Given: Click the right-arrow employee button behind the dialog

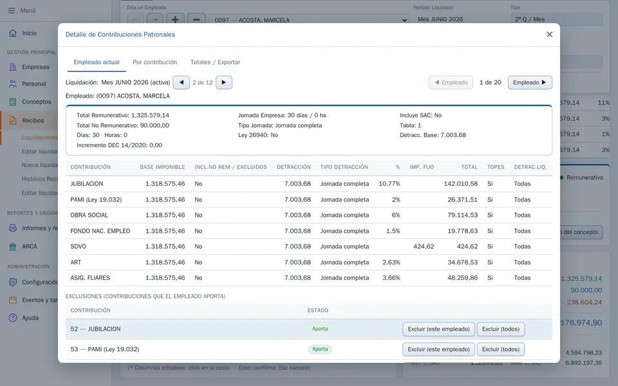Looking at the screenshot, I should (x=155, y=20).
